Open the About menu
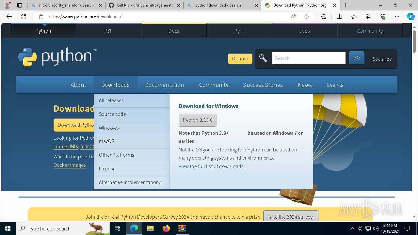The height and width of the screenshot is (235, 418). pyautogui.click(x=78, y=85)
